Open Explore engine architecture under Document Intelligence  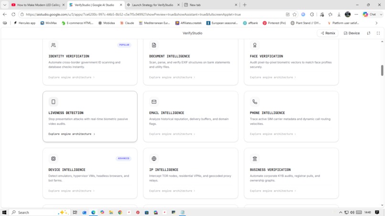click(x=172, y=77)
